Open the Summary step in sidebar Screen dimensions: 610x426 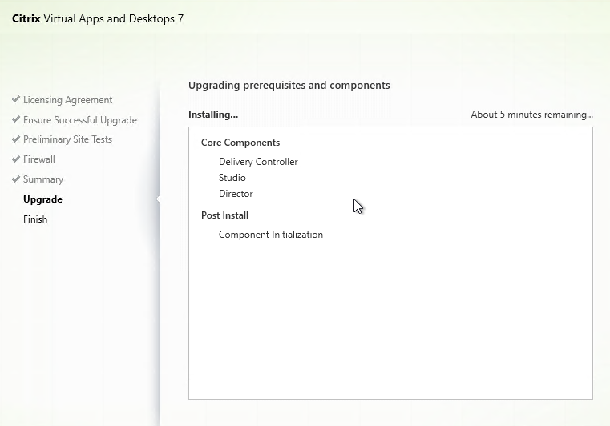pos(43,179)
